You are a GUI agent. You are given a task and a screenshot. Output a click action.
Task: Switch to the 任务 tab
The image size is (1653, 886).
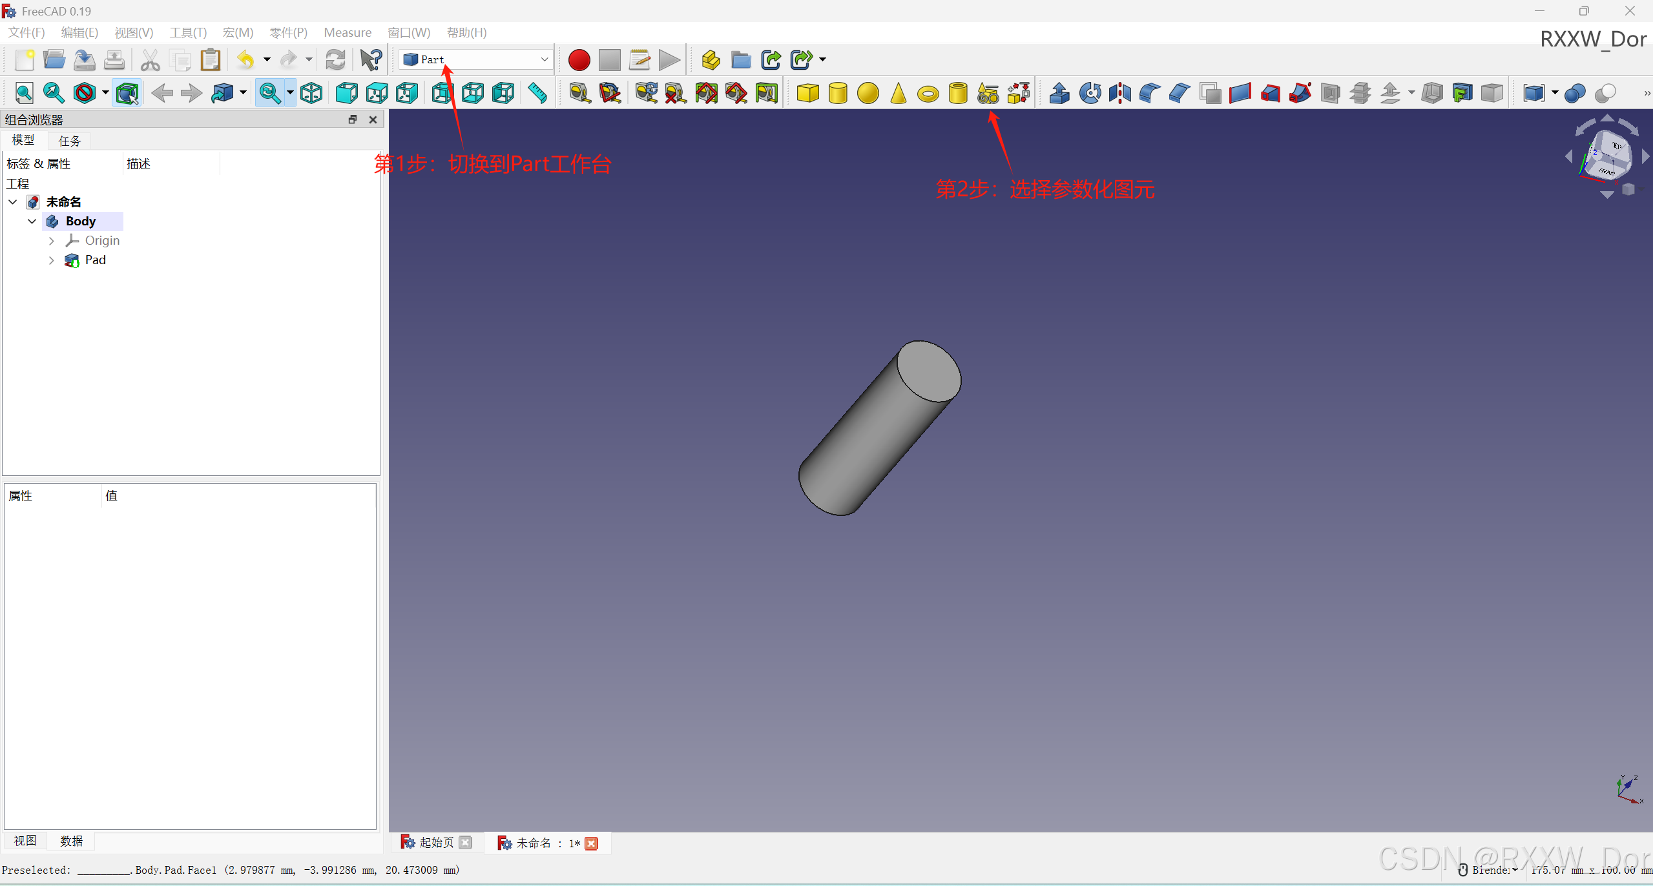point(69,141)
